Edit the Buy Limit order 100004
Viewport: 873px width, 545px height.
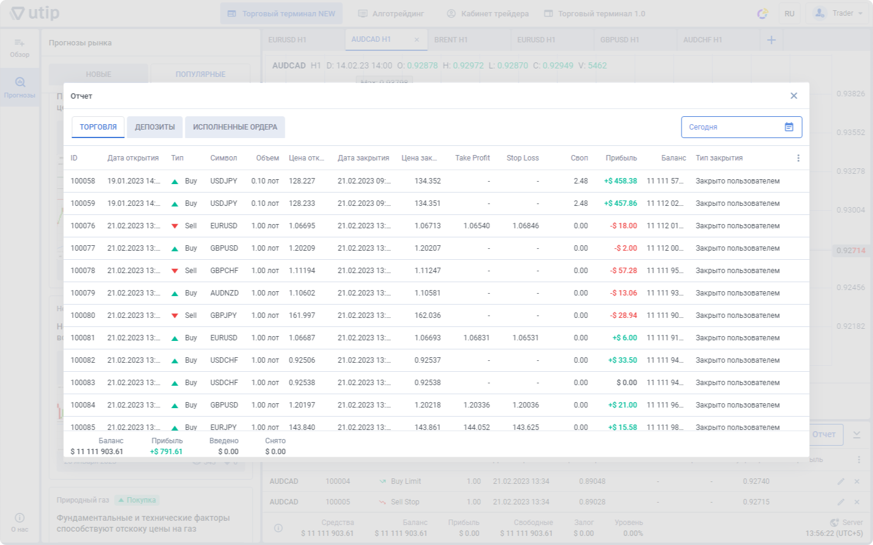click(841, 481)
